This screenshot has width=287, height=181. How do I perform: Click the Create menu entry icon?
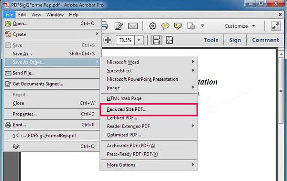click(x=8, y=34)
